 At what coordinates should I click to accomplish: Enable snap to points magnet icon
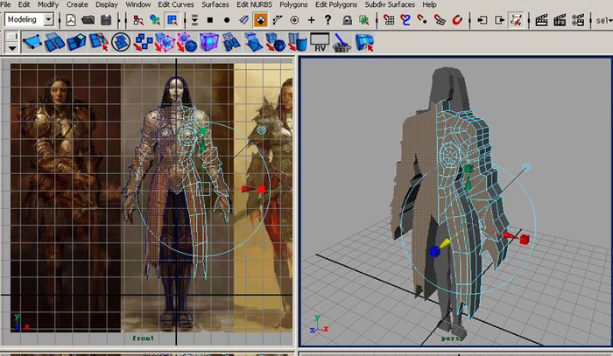[x=422, y=20]
